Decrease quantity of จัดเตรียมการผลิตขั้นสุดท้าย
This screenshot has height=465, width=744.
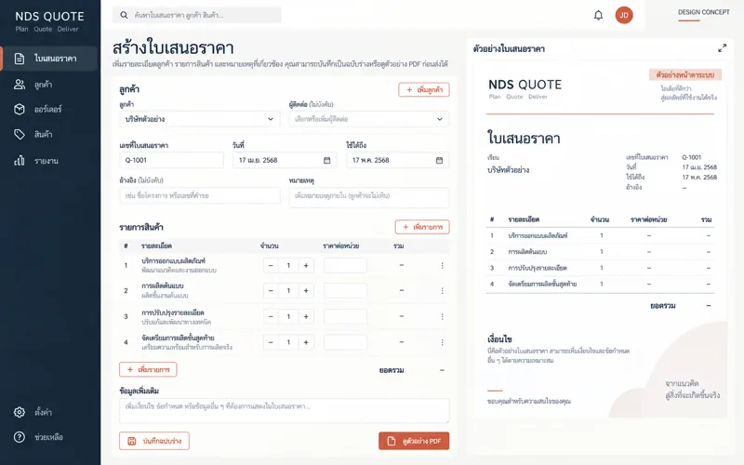pyautogui.click(x=271, y=342)
